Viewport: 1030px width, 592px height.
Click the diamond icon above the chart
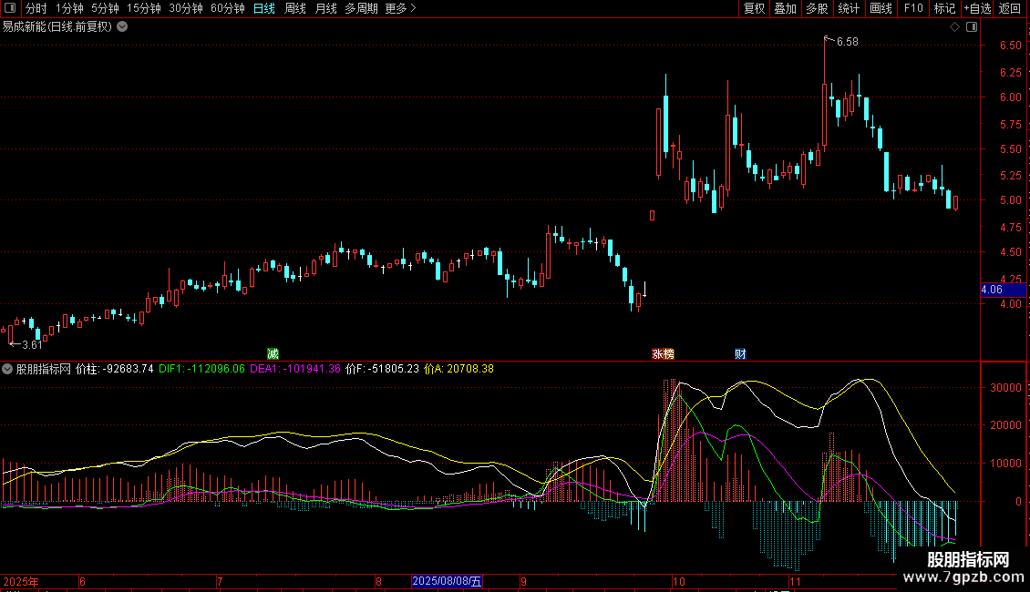click(x=954, y=27)
